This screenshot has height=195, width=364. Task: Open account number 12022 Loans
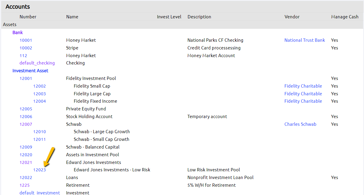26,178
